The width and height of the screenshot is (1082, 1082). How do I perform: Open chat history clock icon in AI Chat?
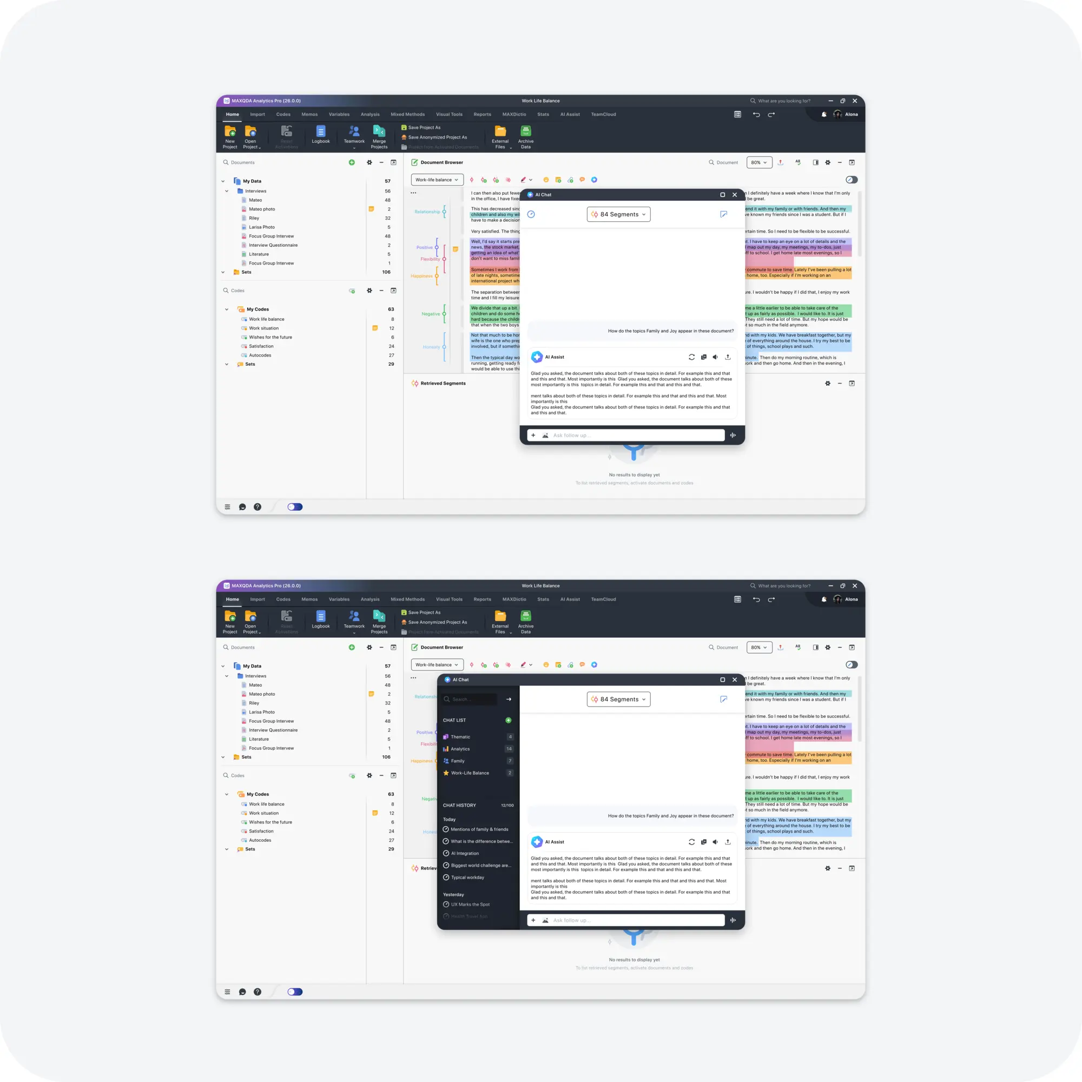[x=531, y=214]
